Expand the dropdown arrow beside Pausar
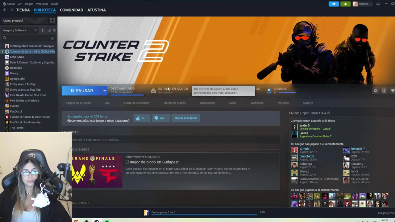Image resolution: width=395 pixels, height=222 pixels. point(105,91)
